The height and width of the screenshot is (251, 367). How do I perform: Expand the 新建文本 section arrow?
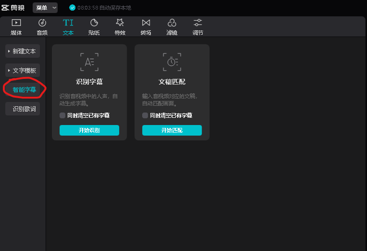pyautogui.click(x=9, y=51)
